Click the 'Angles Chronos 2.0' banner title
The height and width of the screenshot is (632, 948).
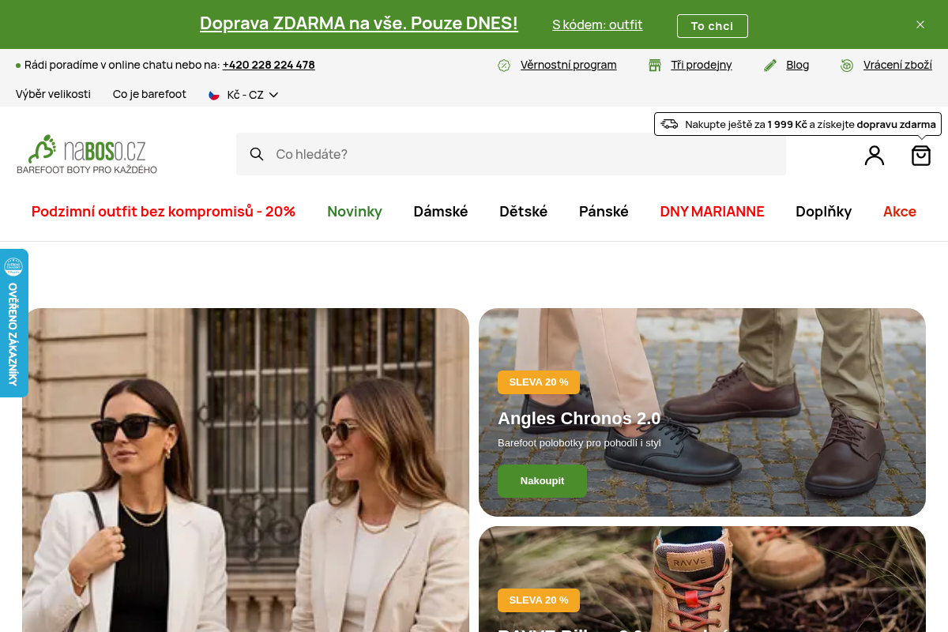pyautogui.click(x=579, y=419)
